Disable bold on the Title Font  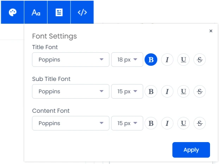point(151,59)
